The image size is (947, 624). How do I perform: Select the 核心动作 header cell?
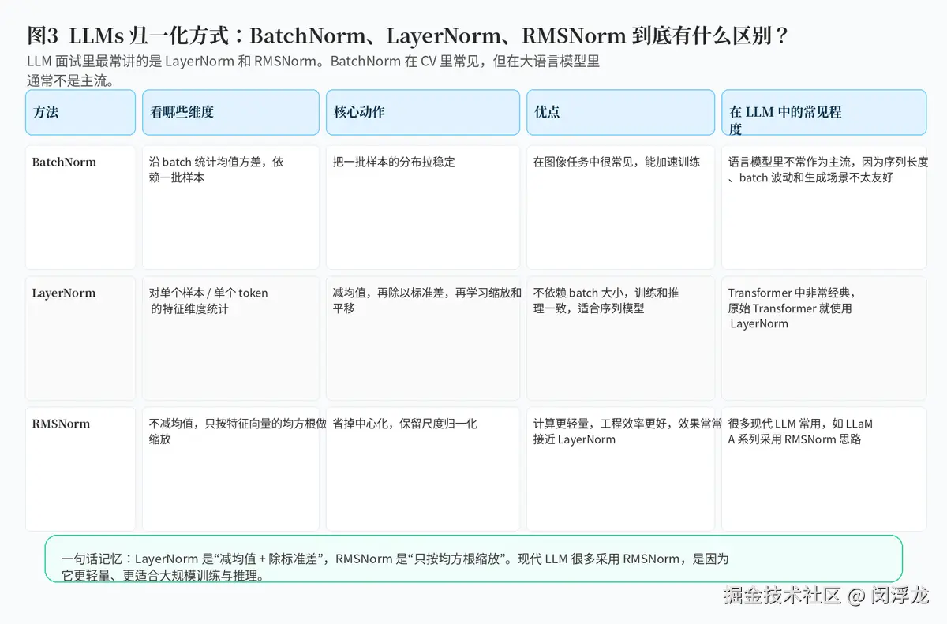coord(423,112)
